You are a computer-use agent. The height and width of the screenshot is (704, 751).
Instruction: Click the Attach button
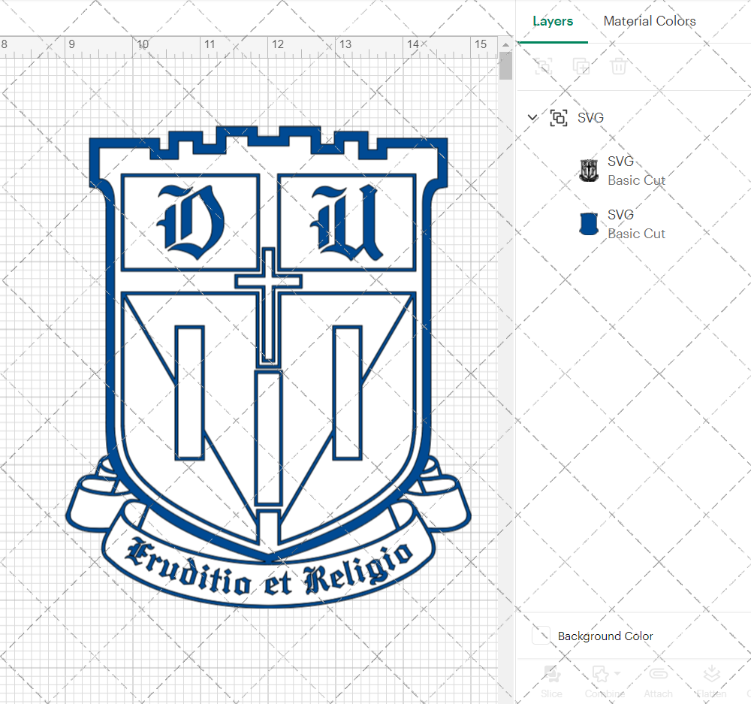tap(658, 681)
